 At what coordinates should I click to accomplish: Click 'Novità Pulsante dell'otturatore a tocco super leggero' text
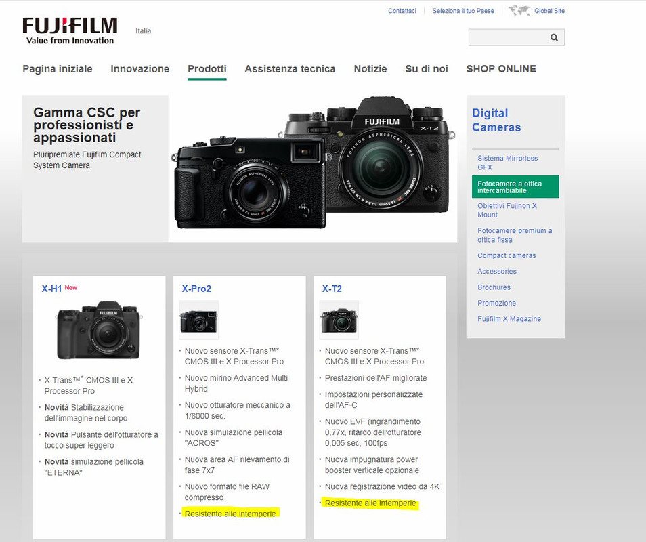pyautogui.click(x=102, y=440)
